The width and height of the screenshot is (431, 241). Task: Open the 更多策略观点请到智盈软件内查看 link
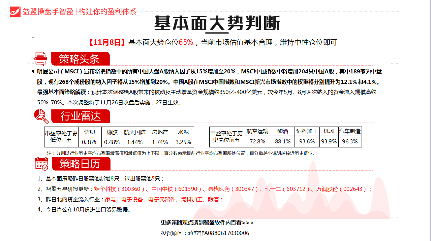point(207,223)
